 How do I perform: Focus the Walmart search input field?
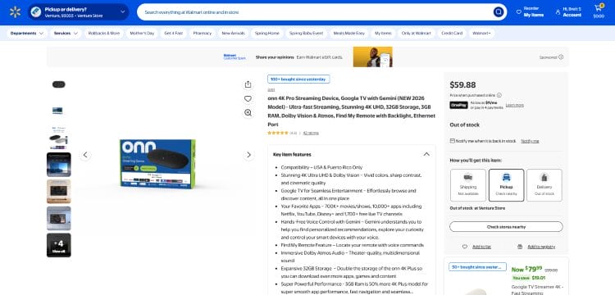coord(316,12)
